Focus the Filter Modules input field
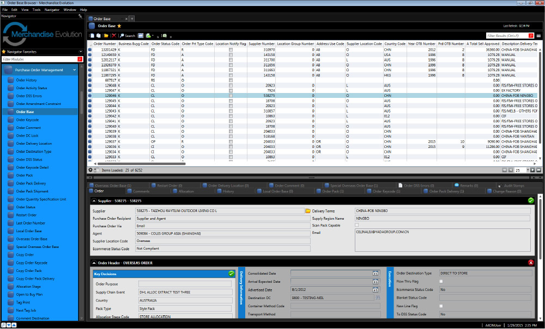This screenshot has width=545, height=329. pos(39,59)
